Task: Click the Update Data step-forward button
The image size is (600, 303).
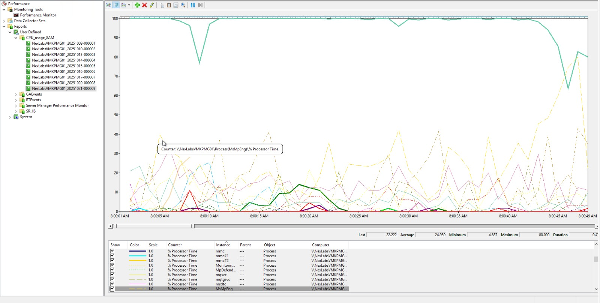Action: [x=200, y=5]
